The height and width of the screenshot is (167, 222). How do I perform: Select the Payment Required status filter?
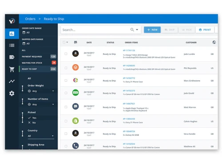38,57
